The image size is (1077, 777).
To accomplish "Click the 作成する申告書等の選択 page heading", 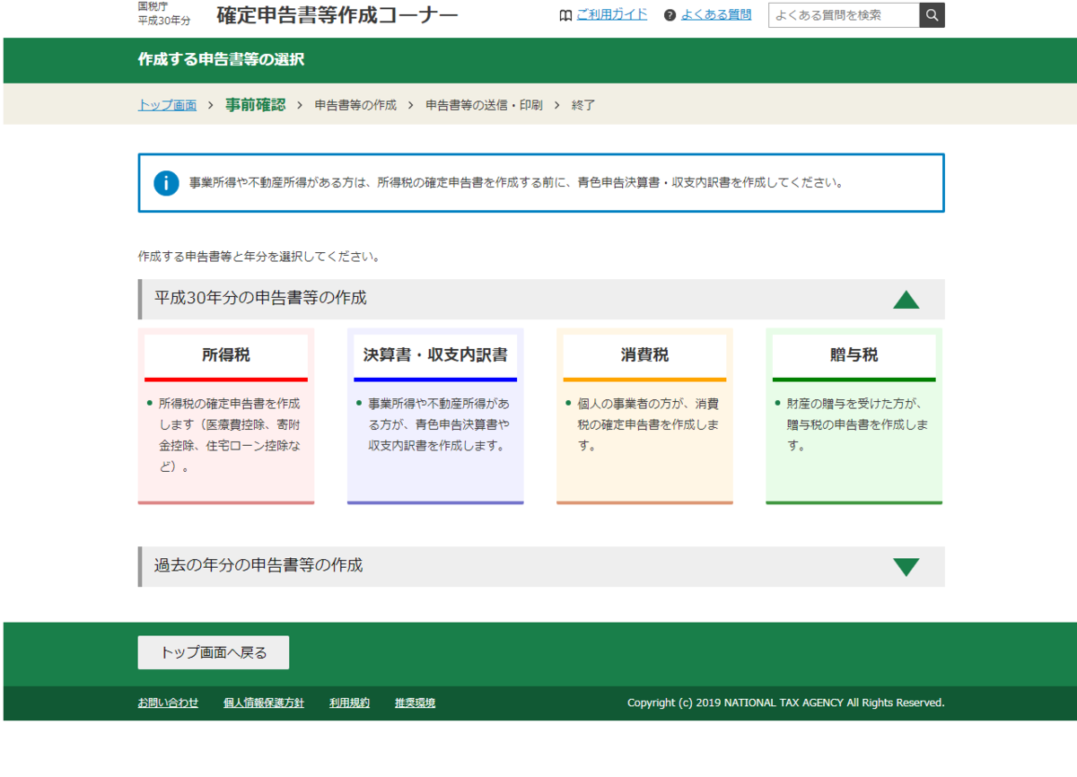I will click(221, 60).
